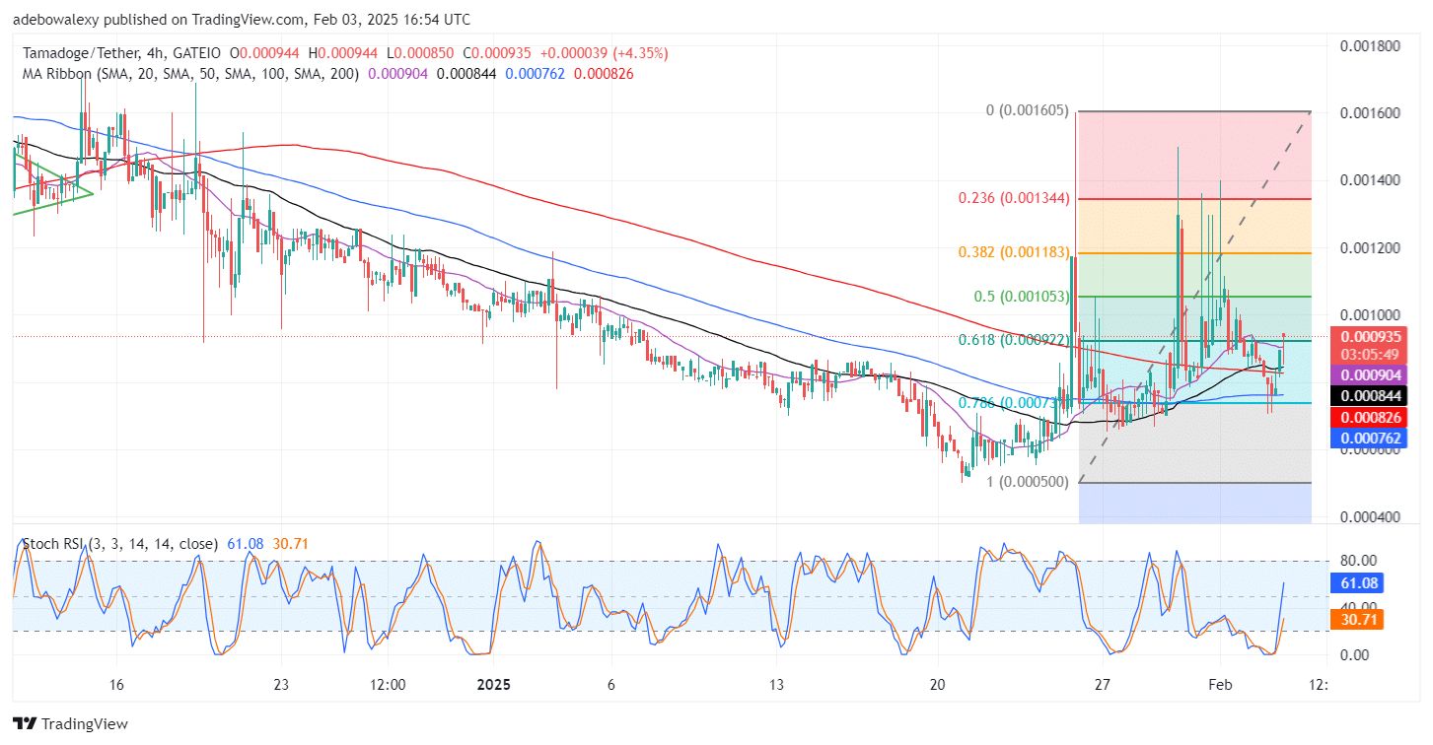Click the Fibonacci 0 (0.001605) level label
1433x745 pixels.
click(x=1029, y=110)
